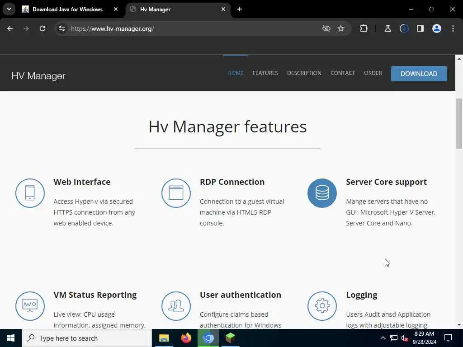The image size is (463, 347).
Task: Click the User authentication people icon
Action: point(176,306)
